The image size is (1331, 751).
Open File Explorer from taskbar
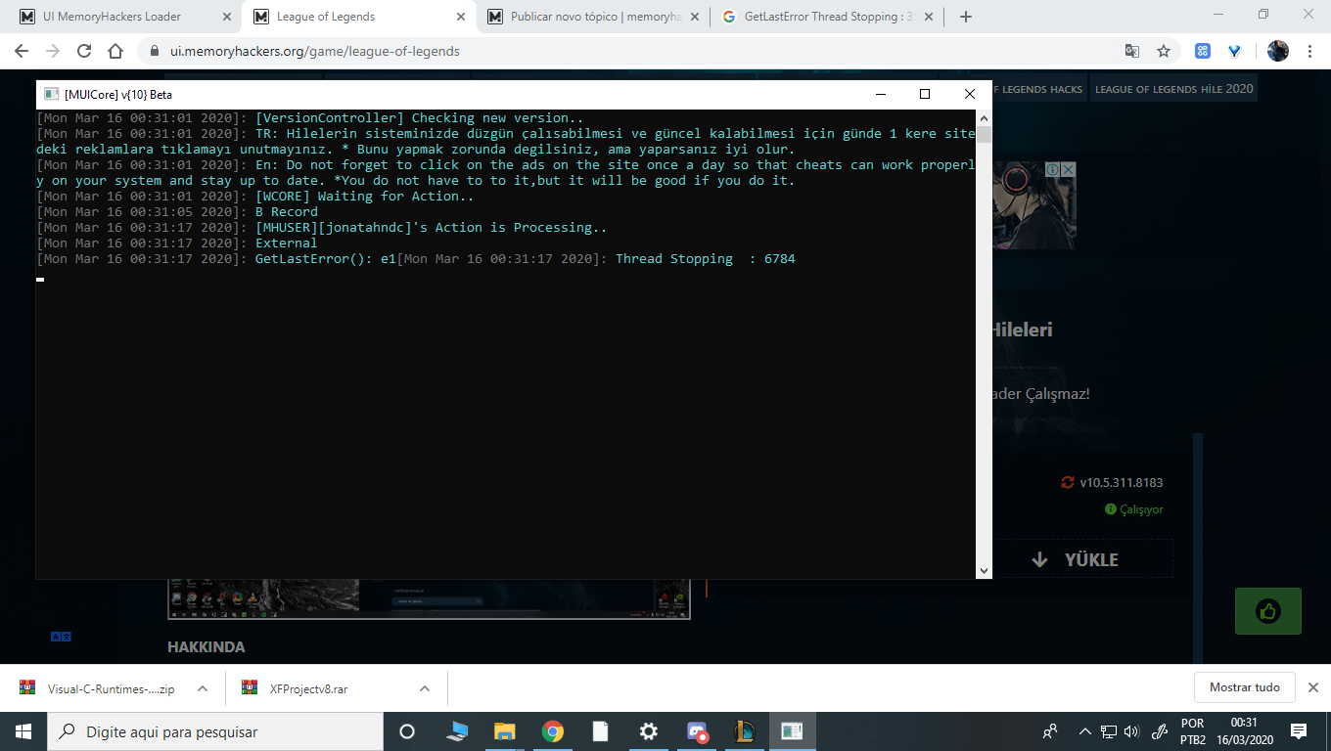pyautogui.click(x=505, y=731)
